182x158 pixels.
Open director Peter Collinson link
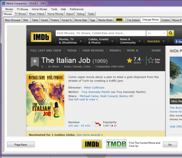94,88
